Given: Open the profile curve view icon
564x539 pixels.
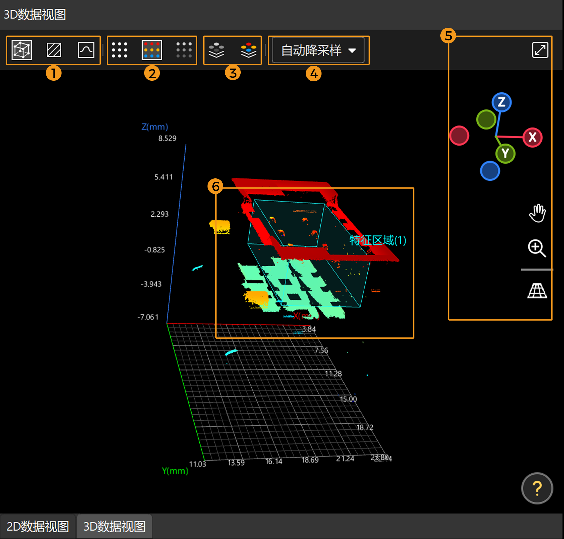Looking at the screenshot, I should tap(86, 50).
